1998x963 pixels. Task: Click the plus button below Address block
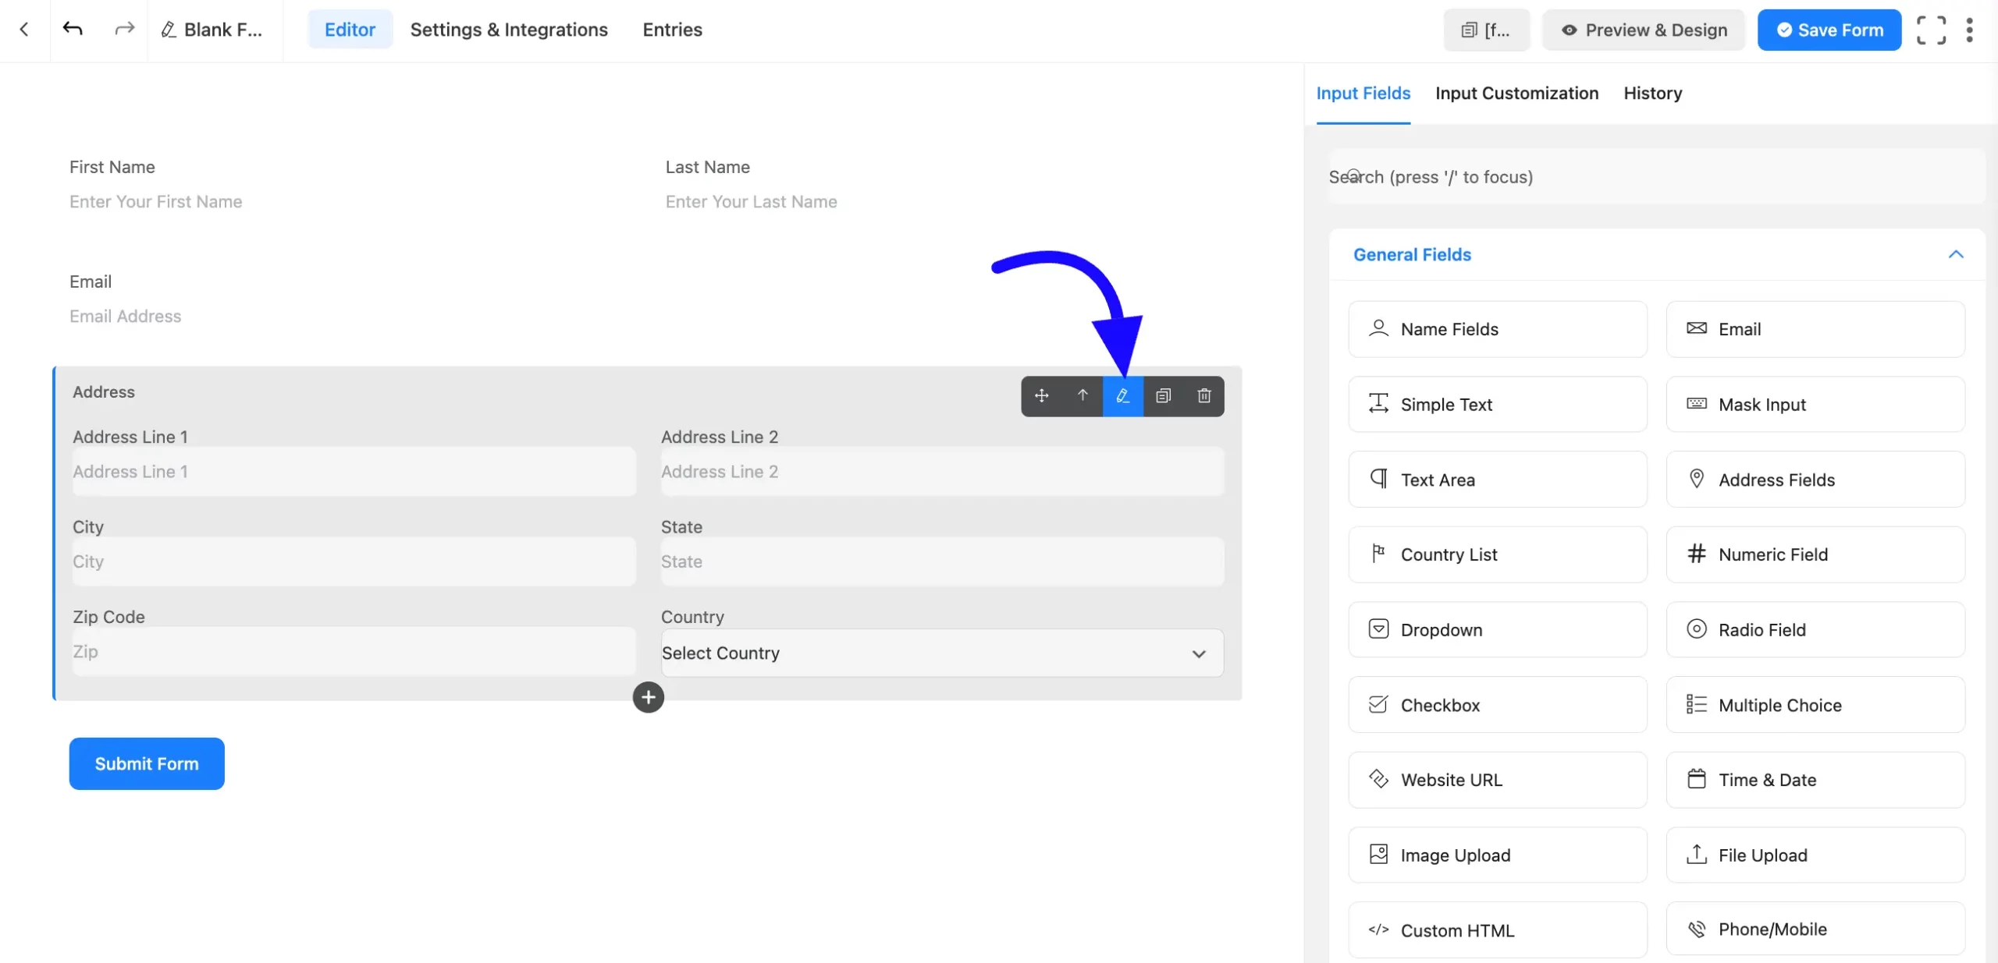click(648, 697)
